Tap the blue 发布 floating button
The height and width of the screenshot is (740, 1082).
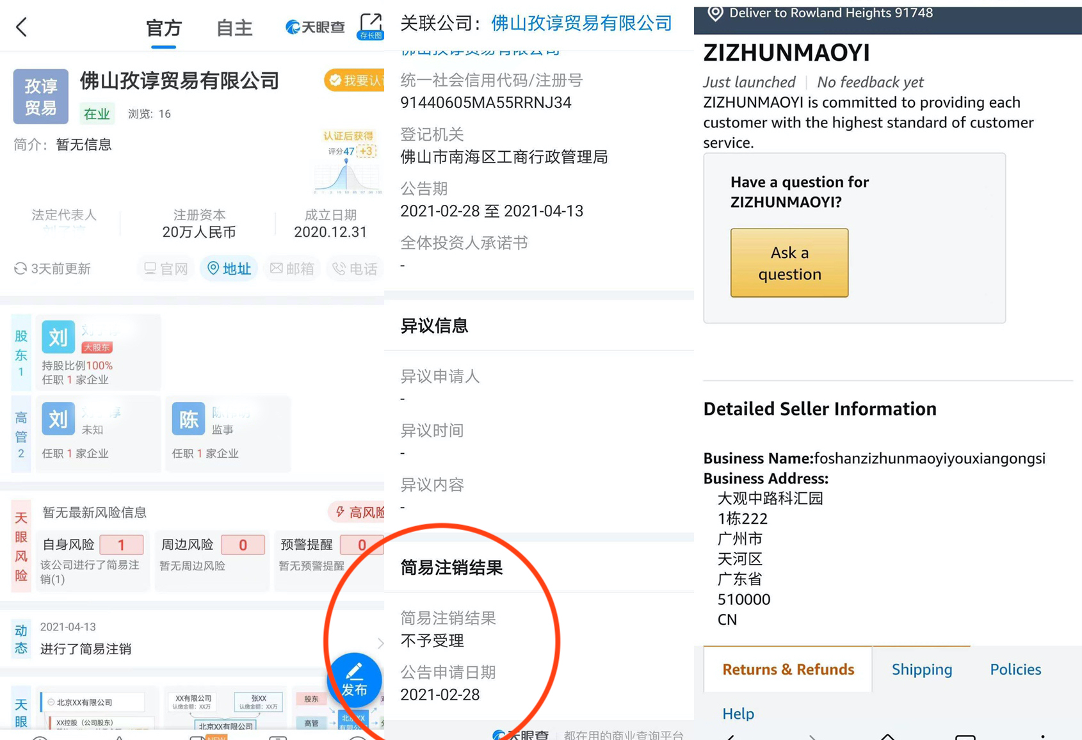click(354, 680)
